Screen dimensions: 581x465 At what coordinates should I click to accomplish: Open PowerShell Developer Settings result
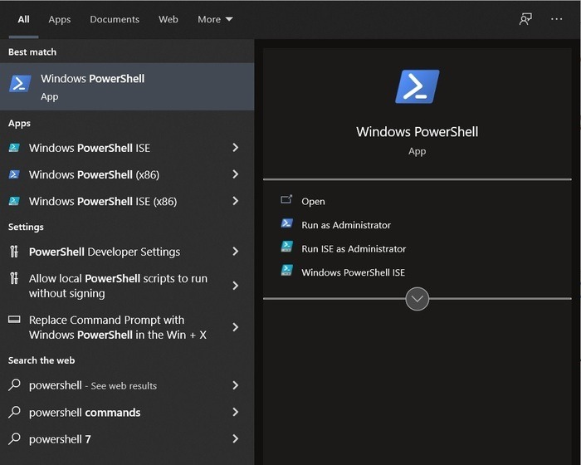point(105,252)
